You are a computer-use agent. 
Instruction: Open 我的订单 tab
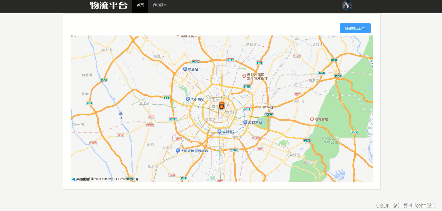[160, 5]
